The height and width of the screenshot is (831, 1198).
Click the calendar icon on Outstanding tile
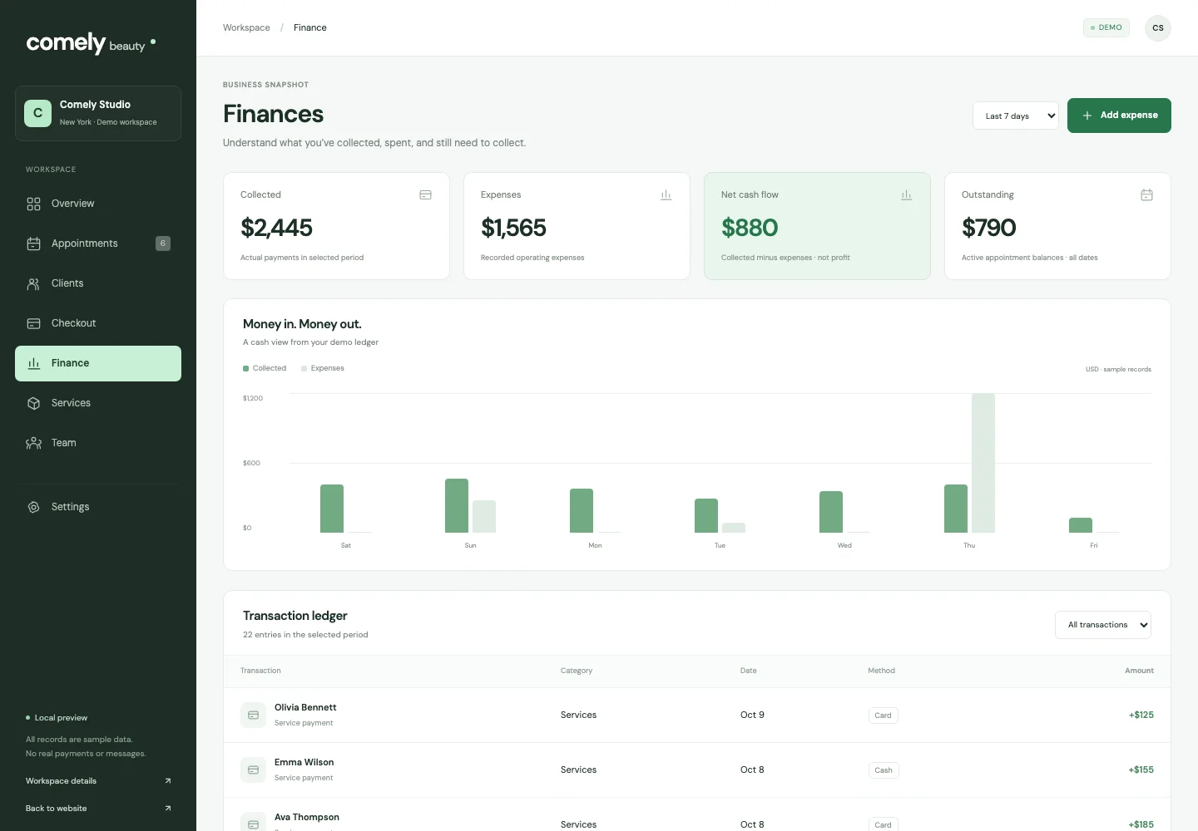pyautogui.click(x=1146, y=194)
